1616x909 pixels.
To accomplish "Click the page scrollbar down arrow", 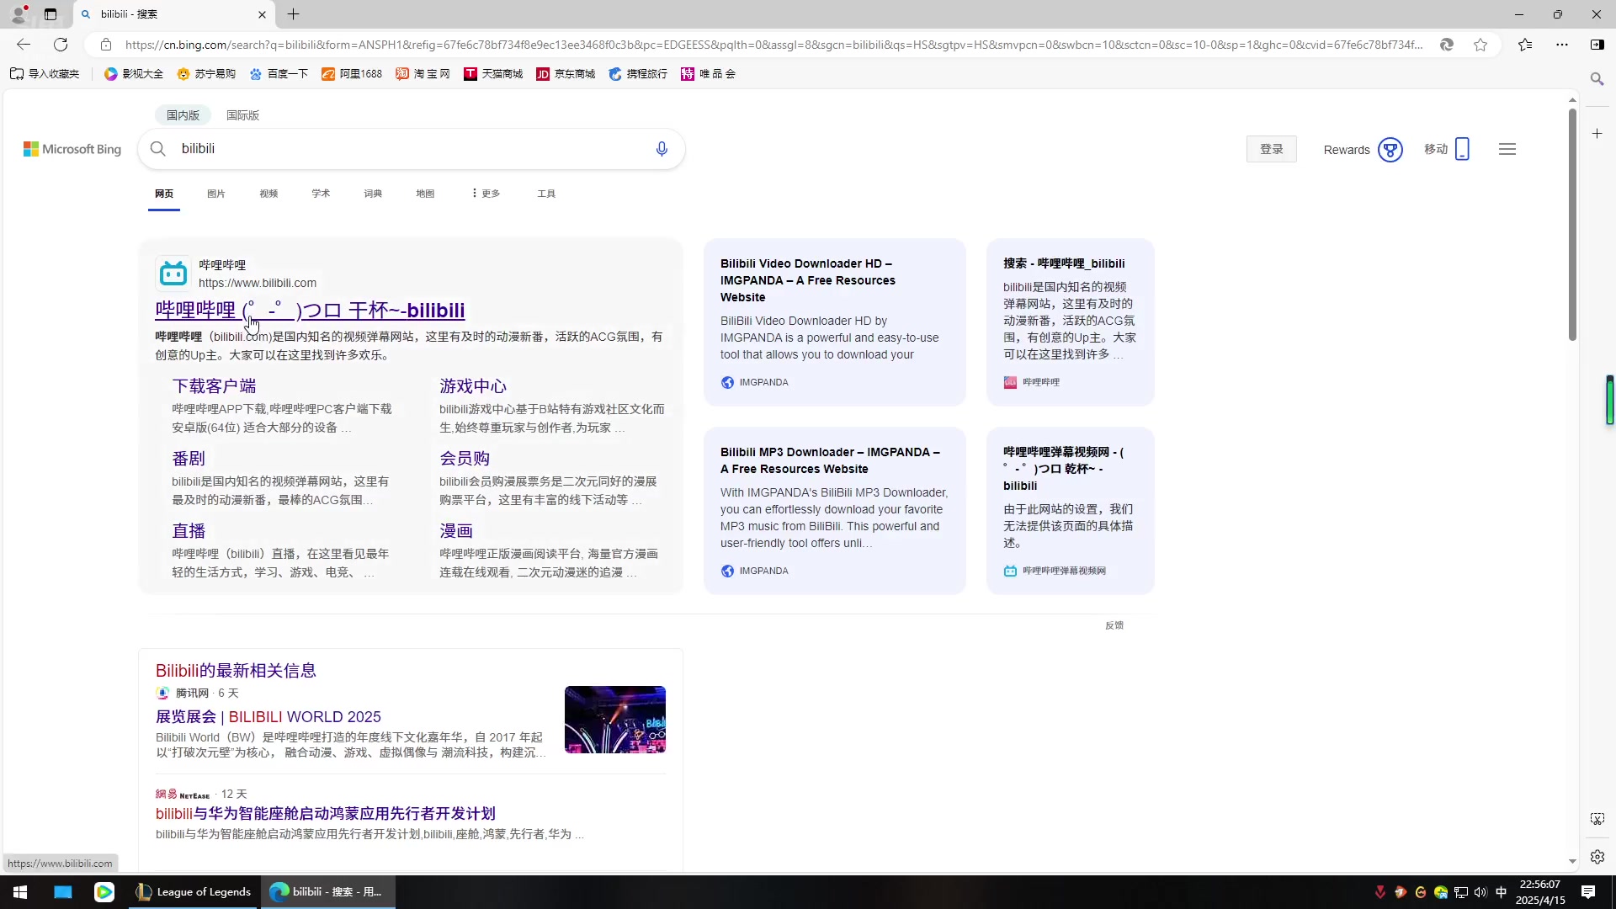I will (1572, 862).
